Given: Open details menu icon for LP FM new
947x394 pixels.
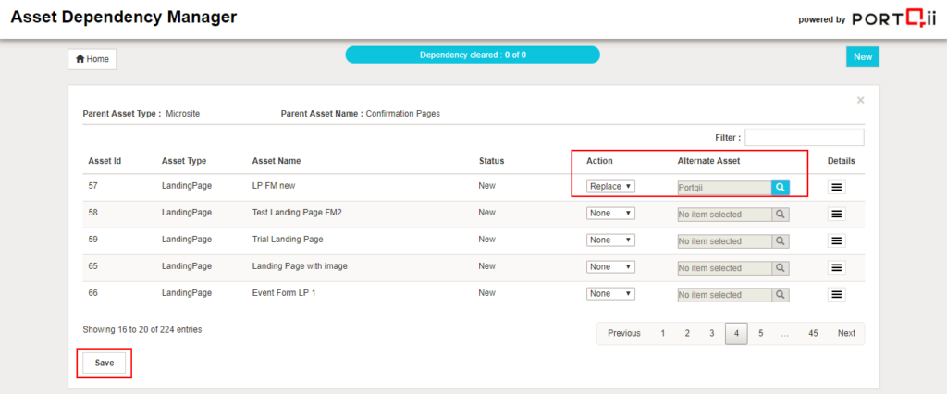Looking at the screenshot, I should pos(836,187).
